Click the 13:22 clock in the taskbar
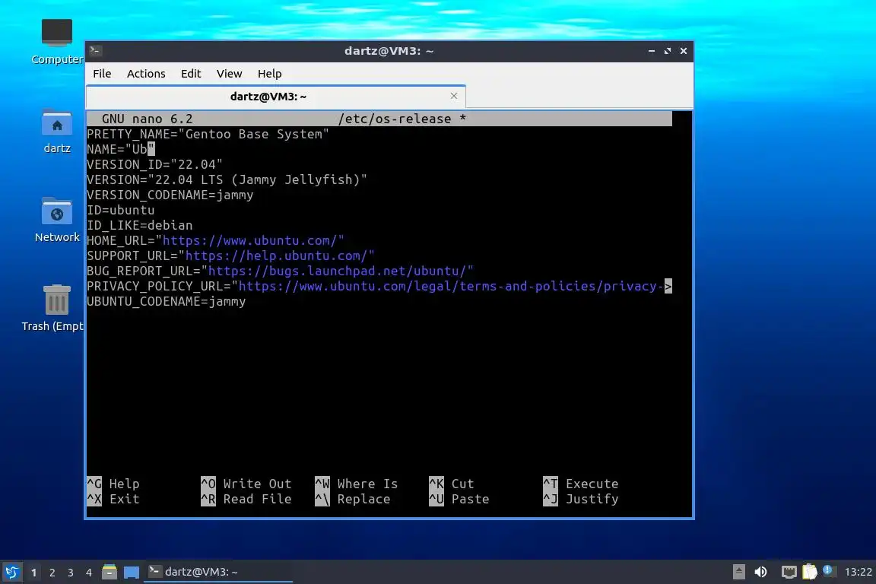The width and height of the screenshot is (876, 584). [x=858, y=572]
